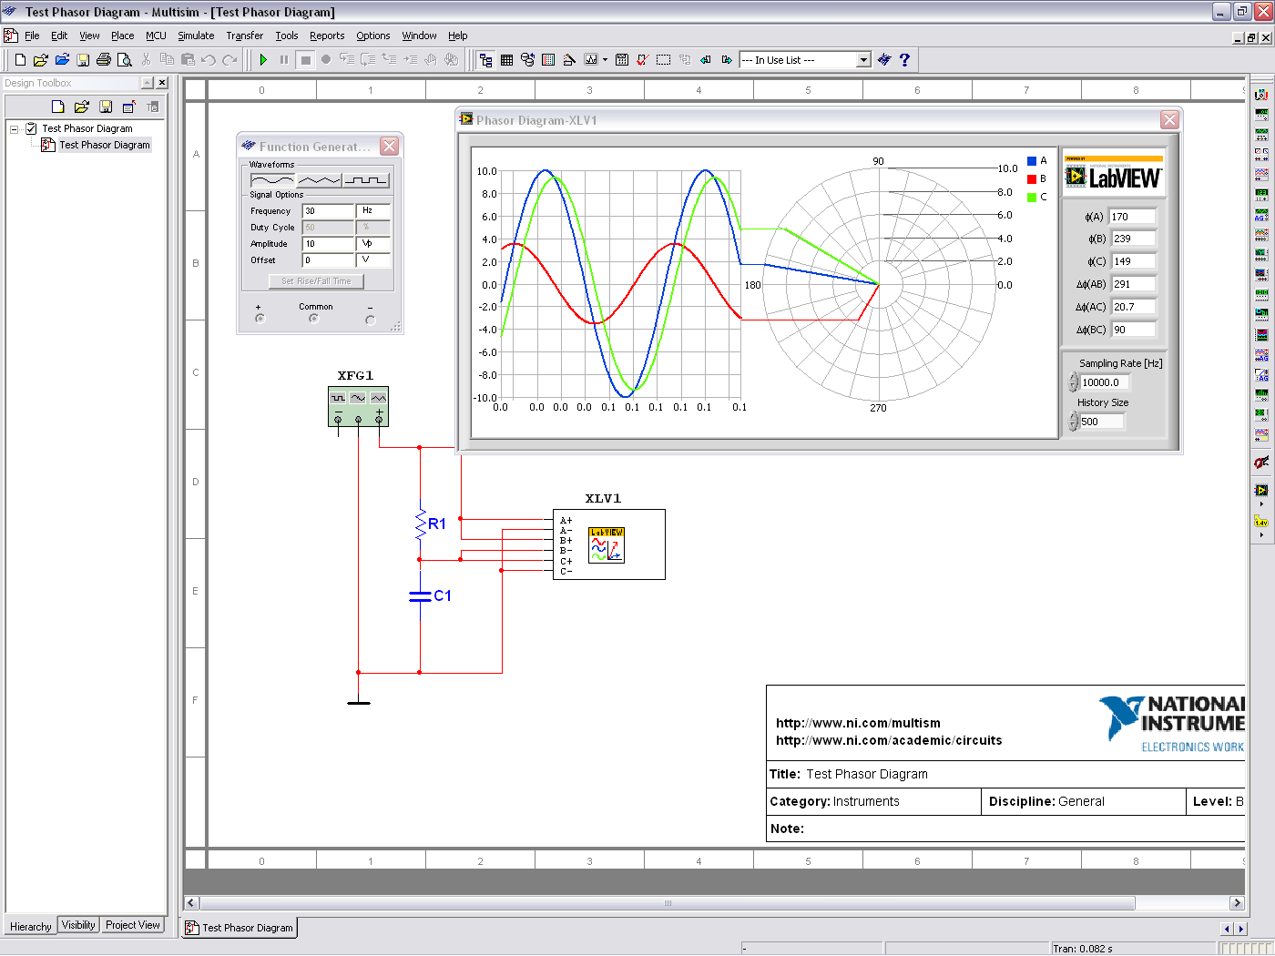Viewport: 1275px width, 956px height.
Task: Open the Database Manager icon
Action: coord(527,59)
